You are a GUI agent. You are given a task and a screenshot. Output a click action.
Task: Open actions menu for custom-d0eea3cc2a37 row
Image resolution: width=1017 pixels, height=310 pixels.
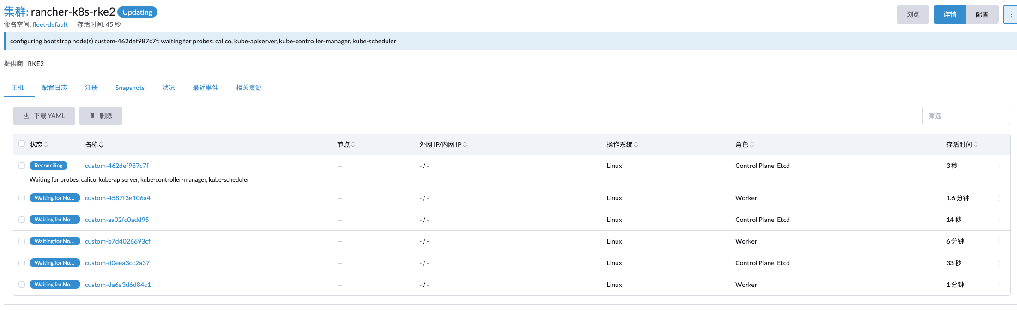point(999,263)
